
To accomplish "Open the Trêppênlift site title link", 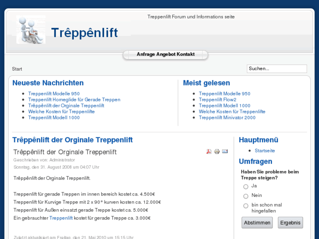I will (x=84, y=33).
